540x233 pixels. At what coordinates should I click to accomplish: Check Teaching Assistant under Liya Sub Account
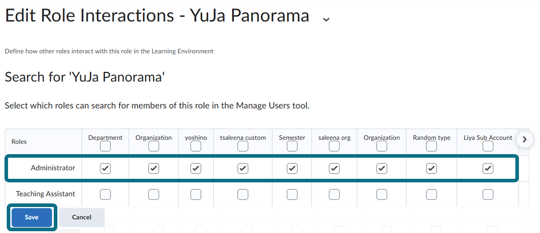(488, 194)
